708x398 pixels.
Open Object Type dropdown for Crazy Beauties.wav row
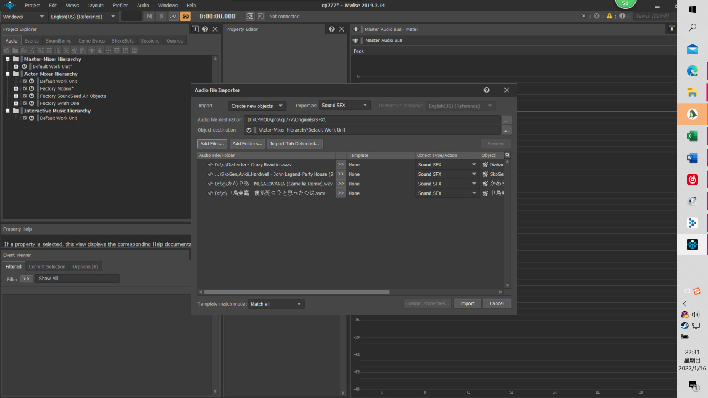point(447,164)
